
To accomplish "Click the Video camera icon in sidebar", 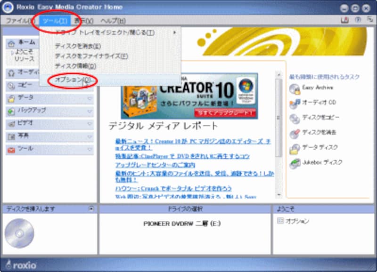I will pos(11,124).
